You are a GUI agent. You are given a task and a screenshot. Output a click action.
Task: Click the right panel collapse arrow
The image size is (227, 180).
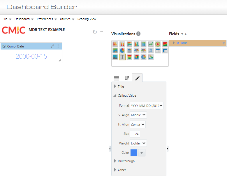[x=168, y=149]
